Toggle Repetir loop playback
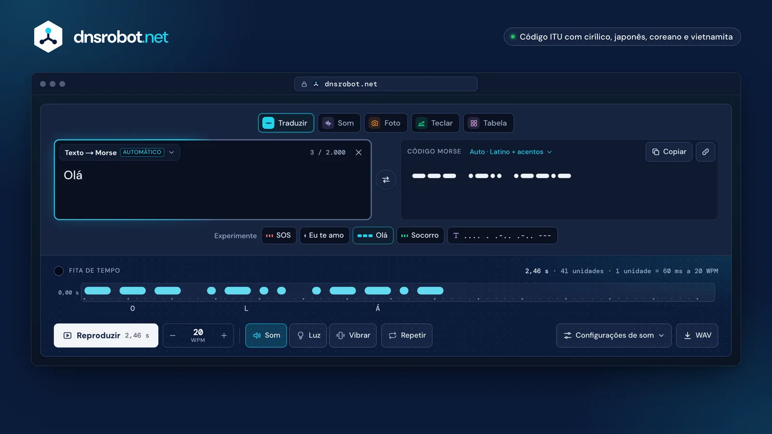The height and width of the screenshot is (434, 772). click(407, 335)
